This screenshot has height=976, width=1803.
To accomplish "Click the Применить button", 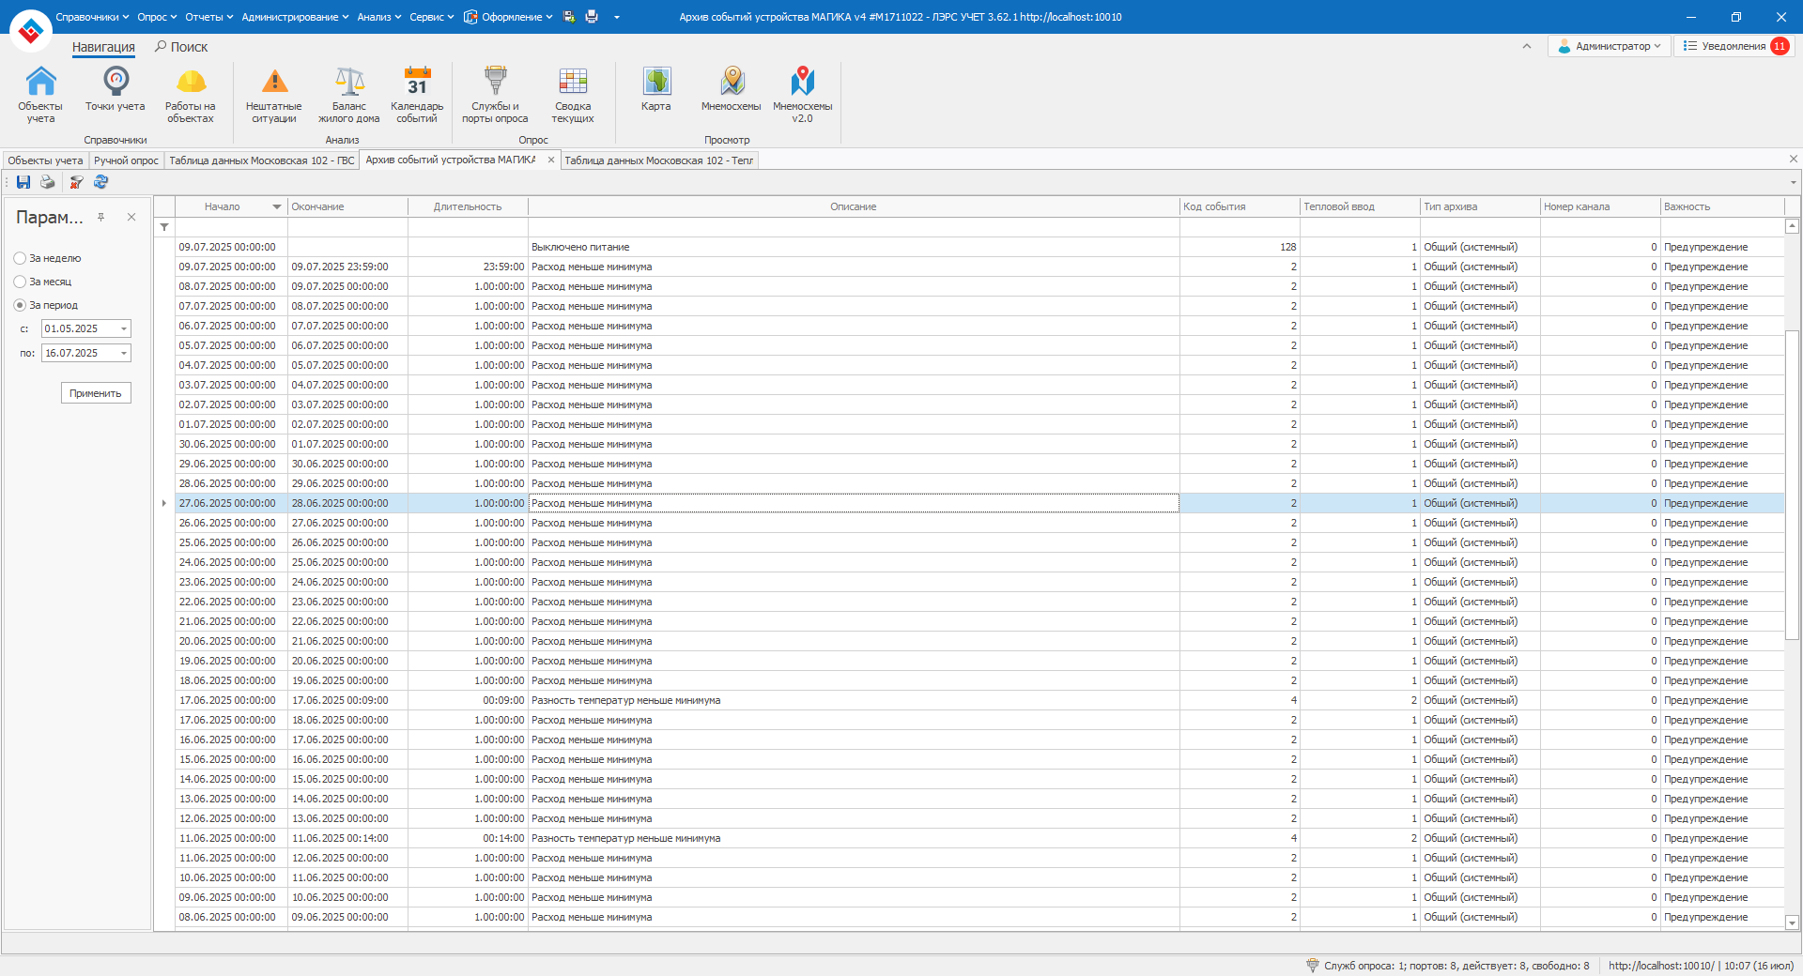I will tap(96, 393).
